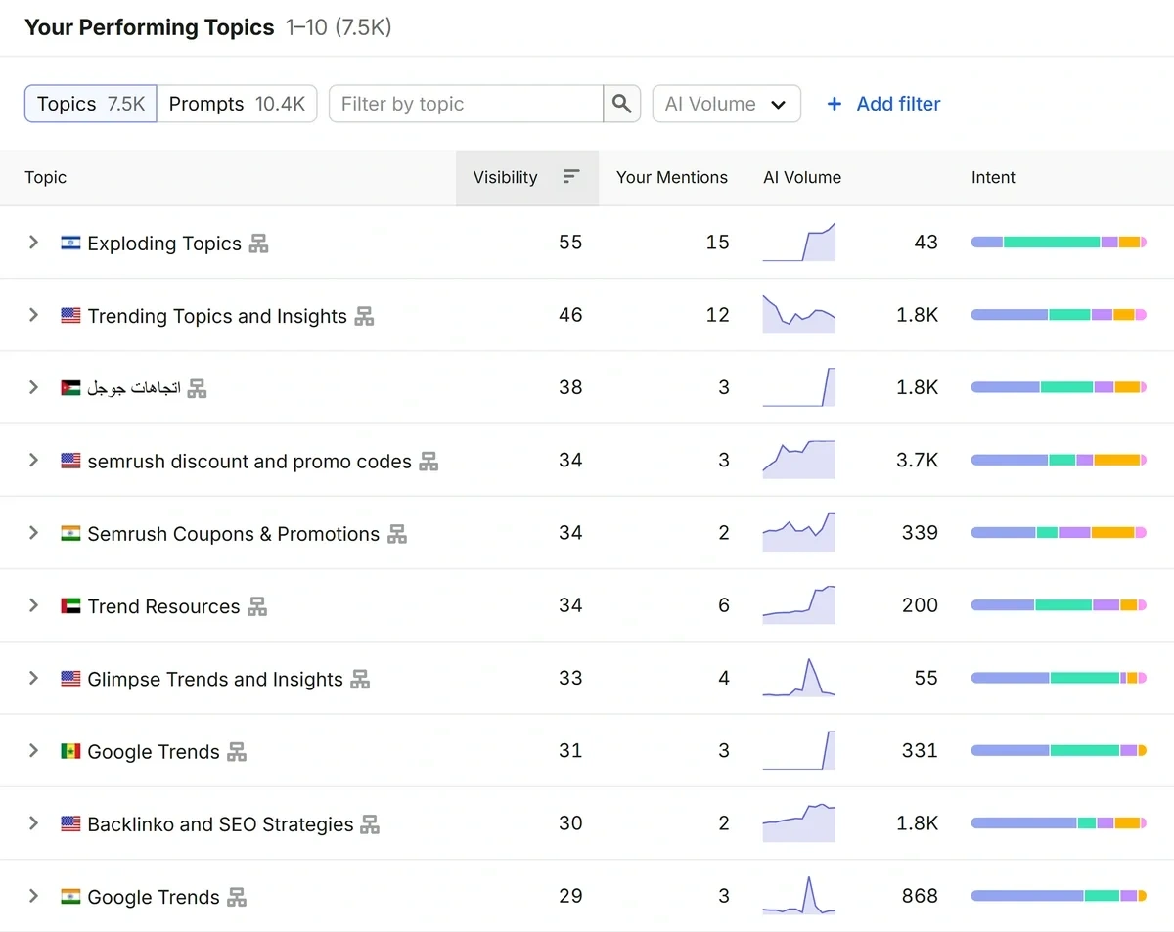Viewport: 1174px width, 932px height.
Task: Click the AI Volume sparkline for Exploding Topics
Action: coord(799,242)
